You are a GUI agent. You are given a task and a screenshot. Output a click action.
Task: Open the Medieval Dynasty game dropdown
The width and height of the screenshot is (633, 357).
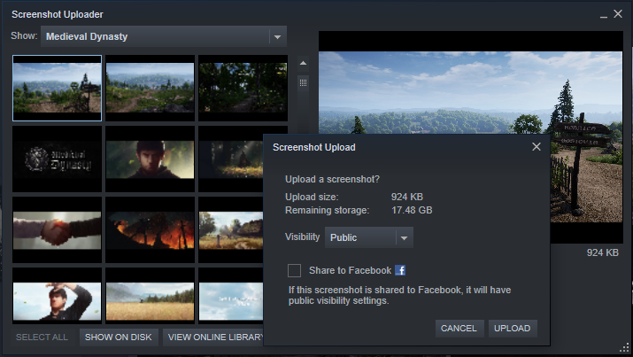[164, 36]
